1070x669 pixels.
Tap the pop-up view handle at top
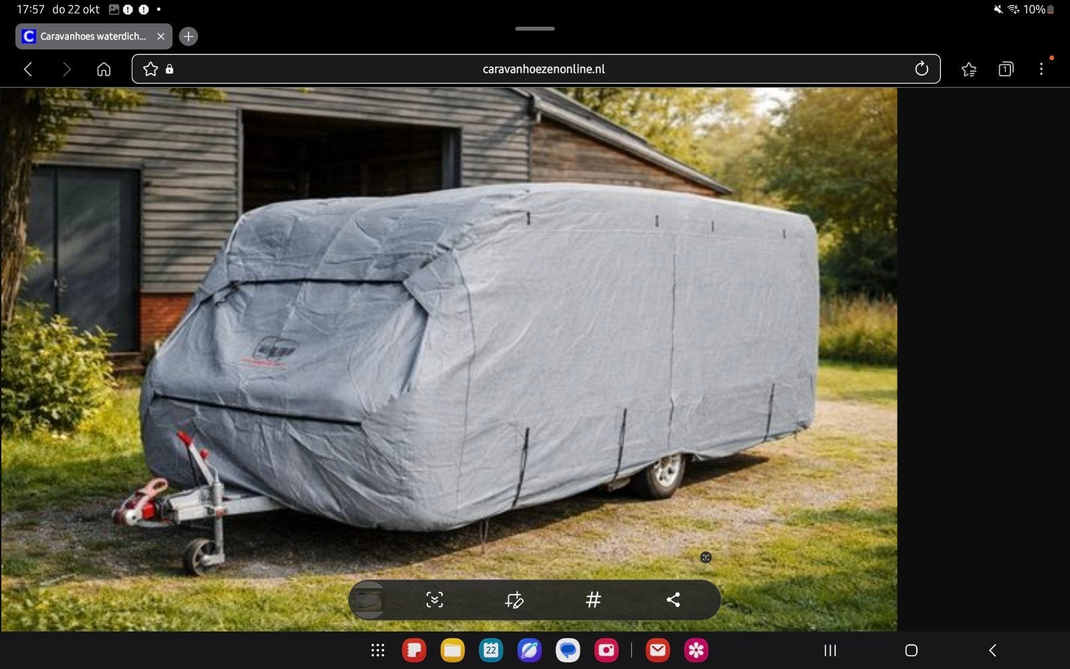(535, 29)
